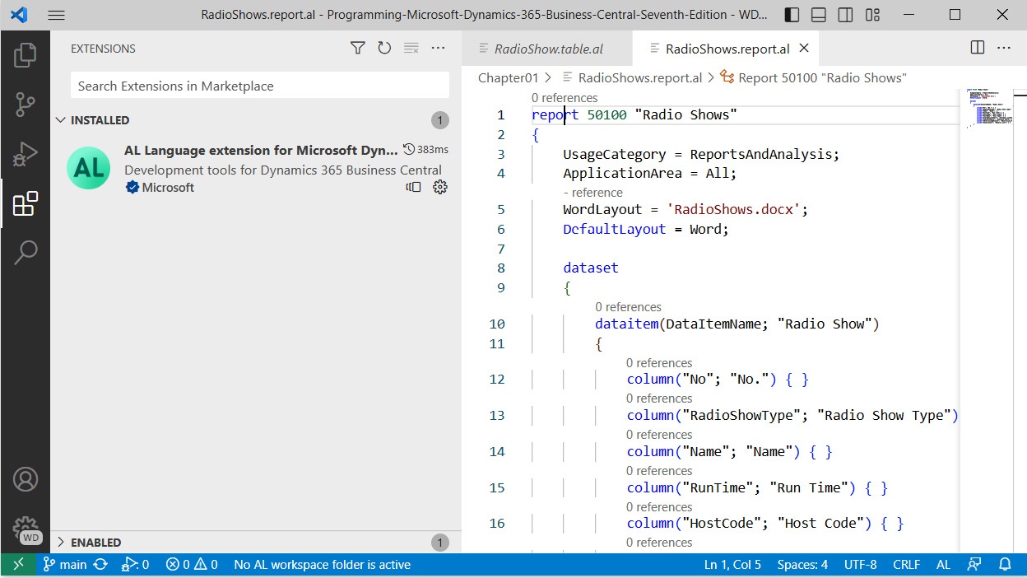1027x578 pixels.
Task: Open the Accounts menu icon
Action: click(25, 478)
